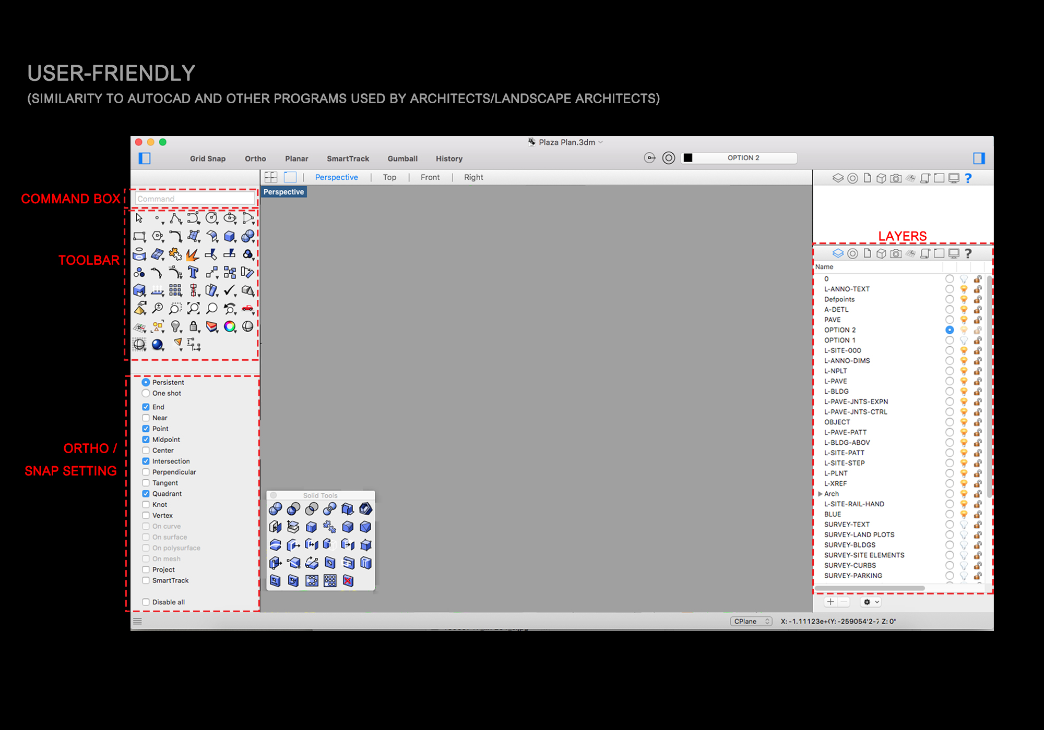Set OPTION 1 as current layer radio
This screenshot has height=730, width=1044.
950,340
